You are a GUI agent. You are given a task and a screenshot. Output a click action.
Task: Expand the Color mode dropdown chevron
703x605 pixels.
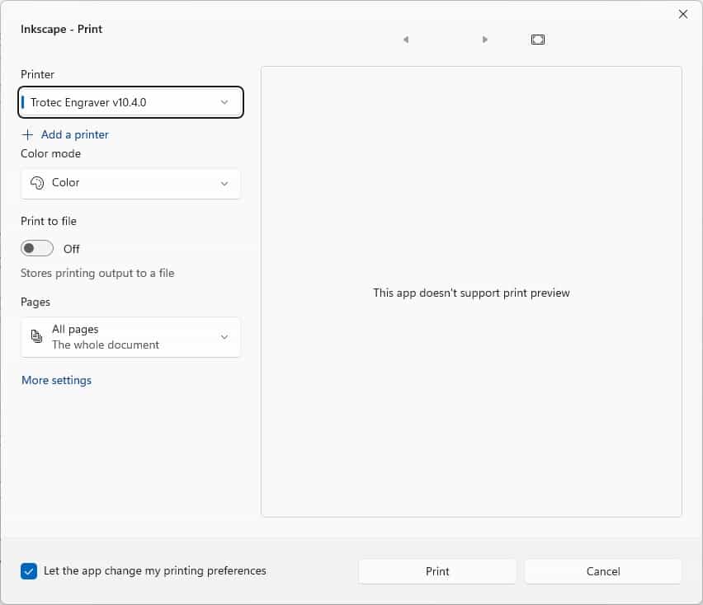pos(224,184)
